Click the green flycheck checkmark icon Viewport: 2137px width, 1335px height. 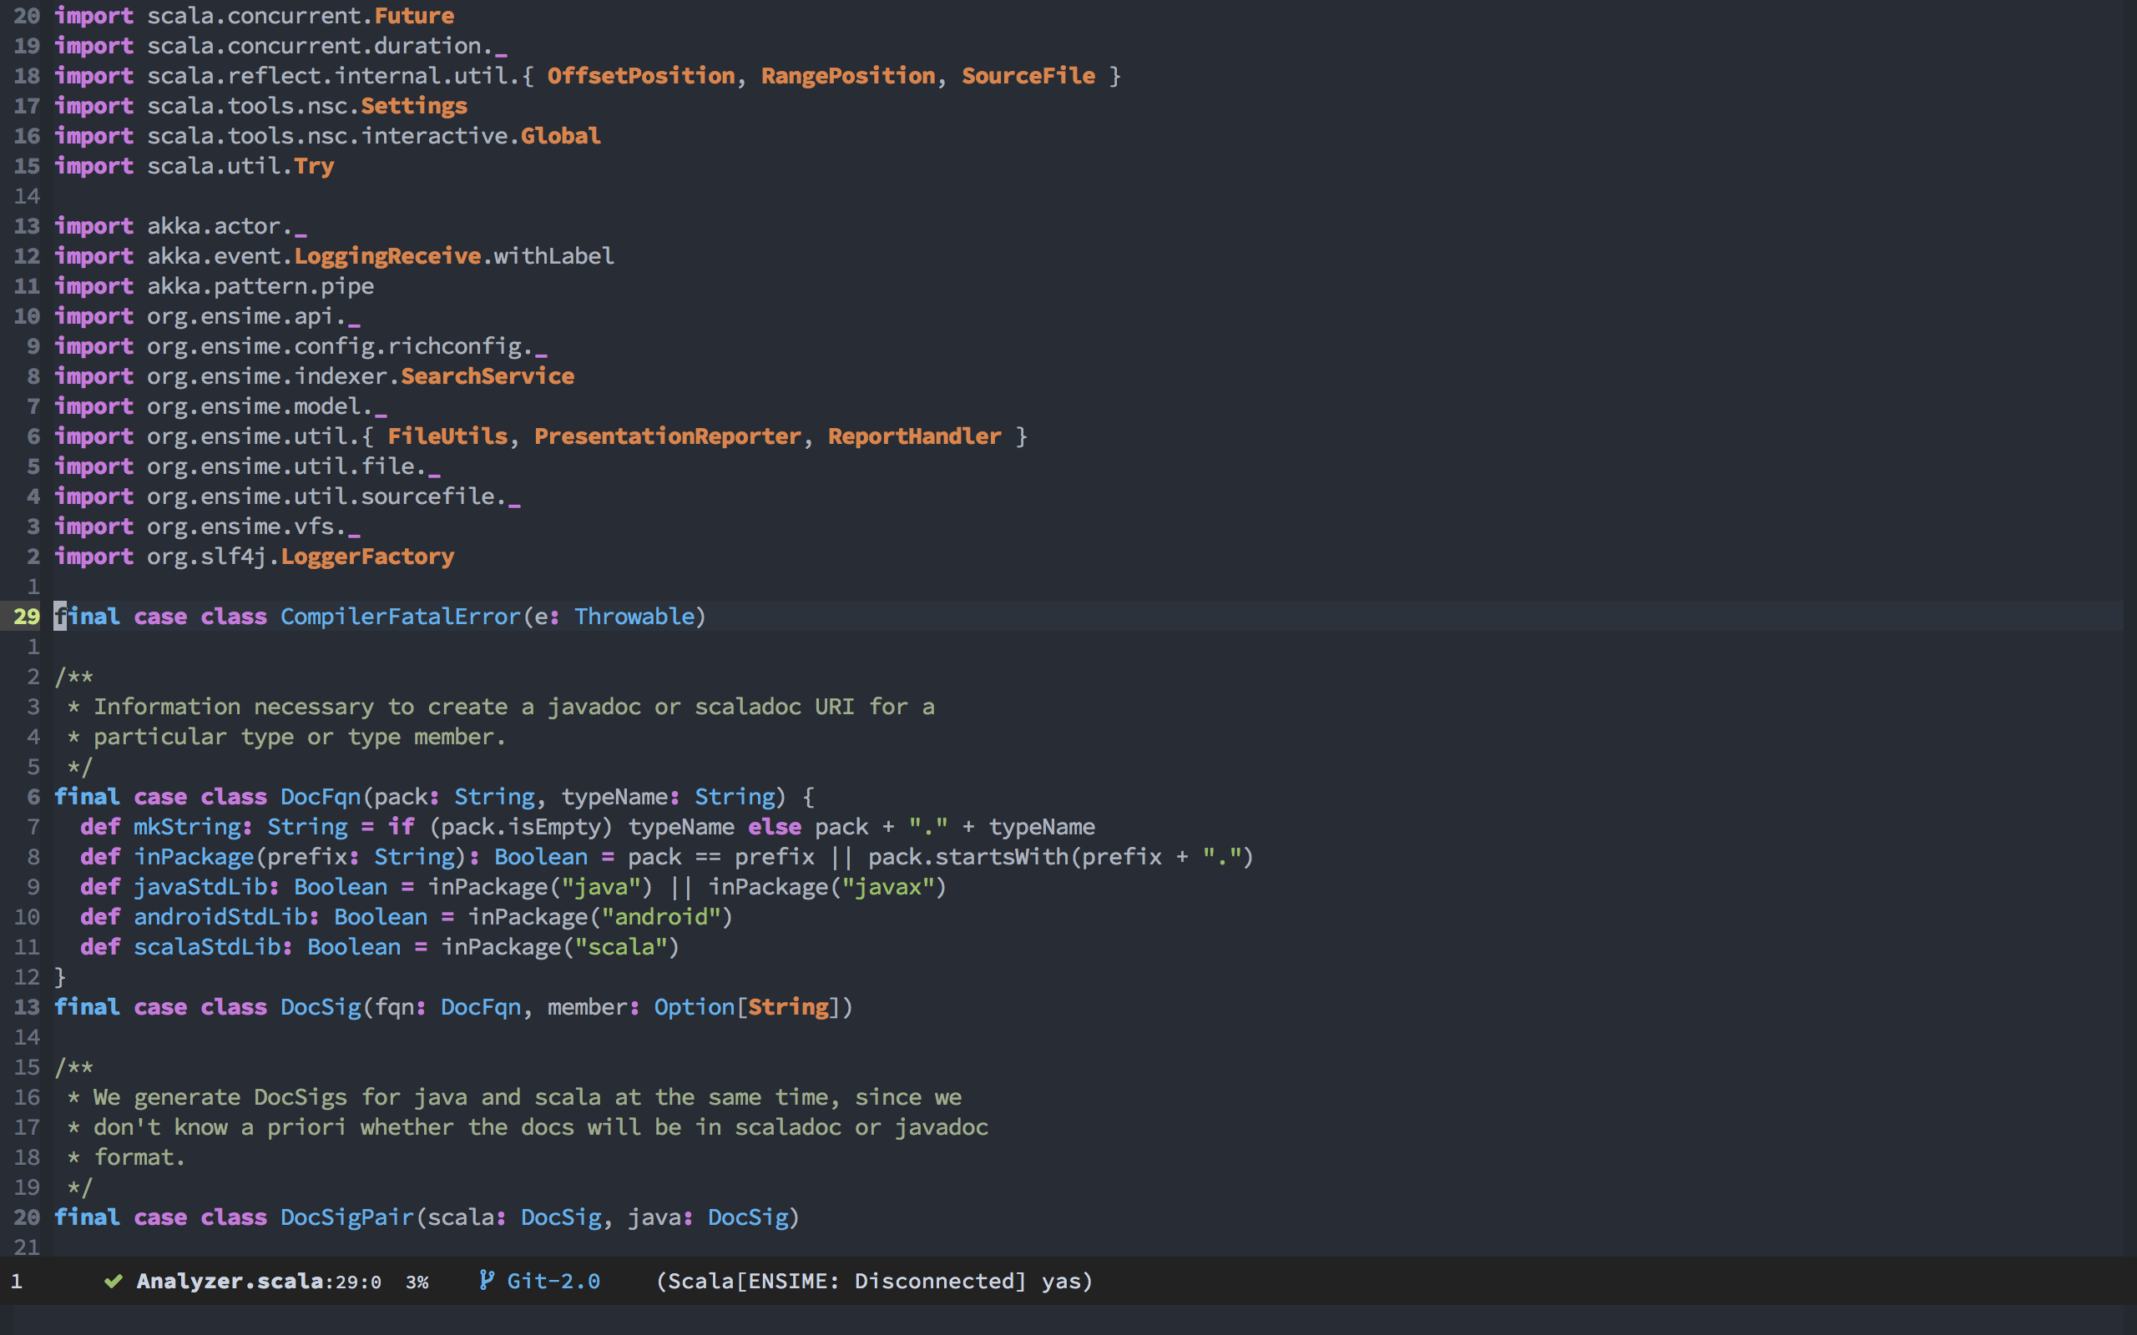coord(113,1281)
